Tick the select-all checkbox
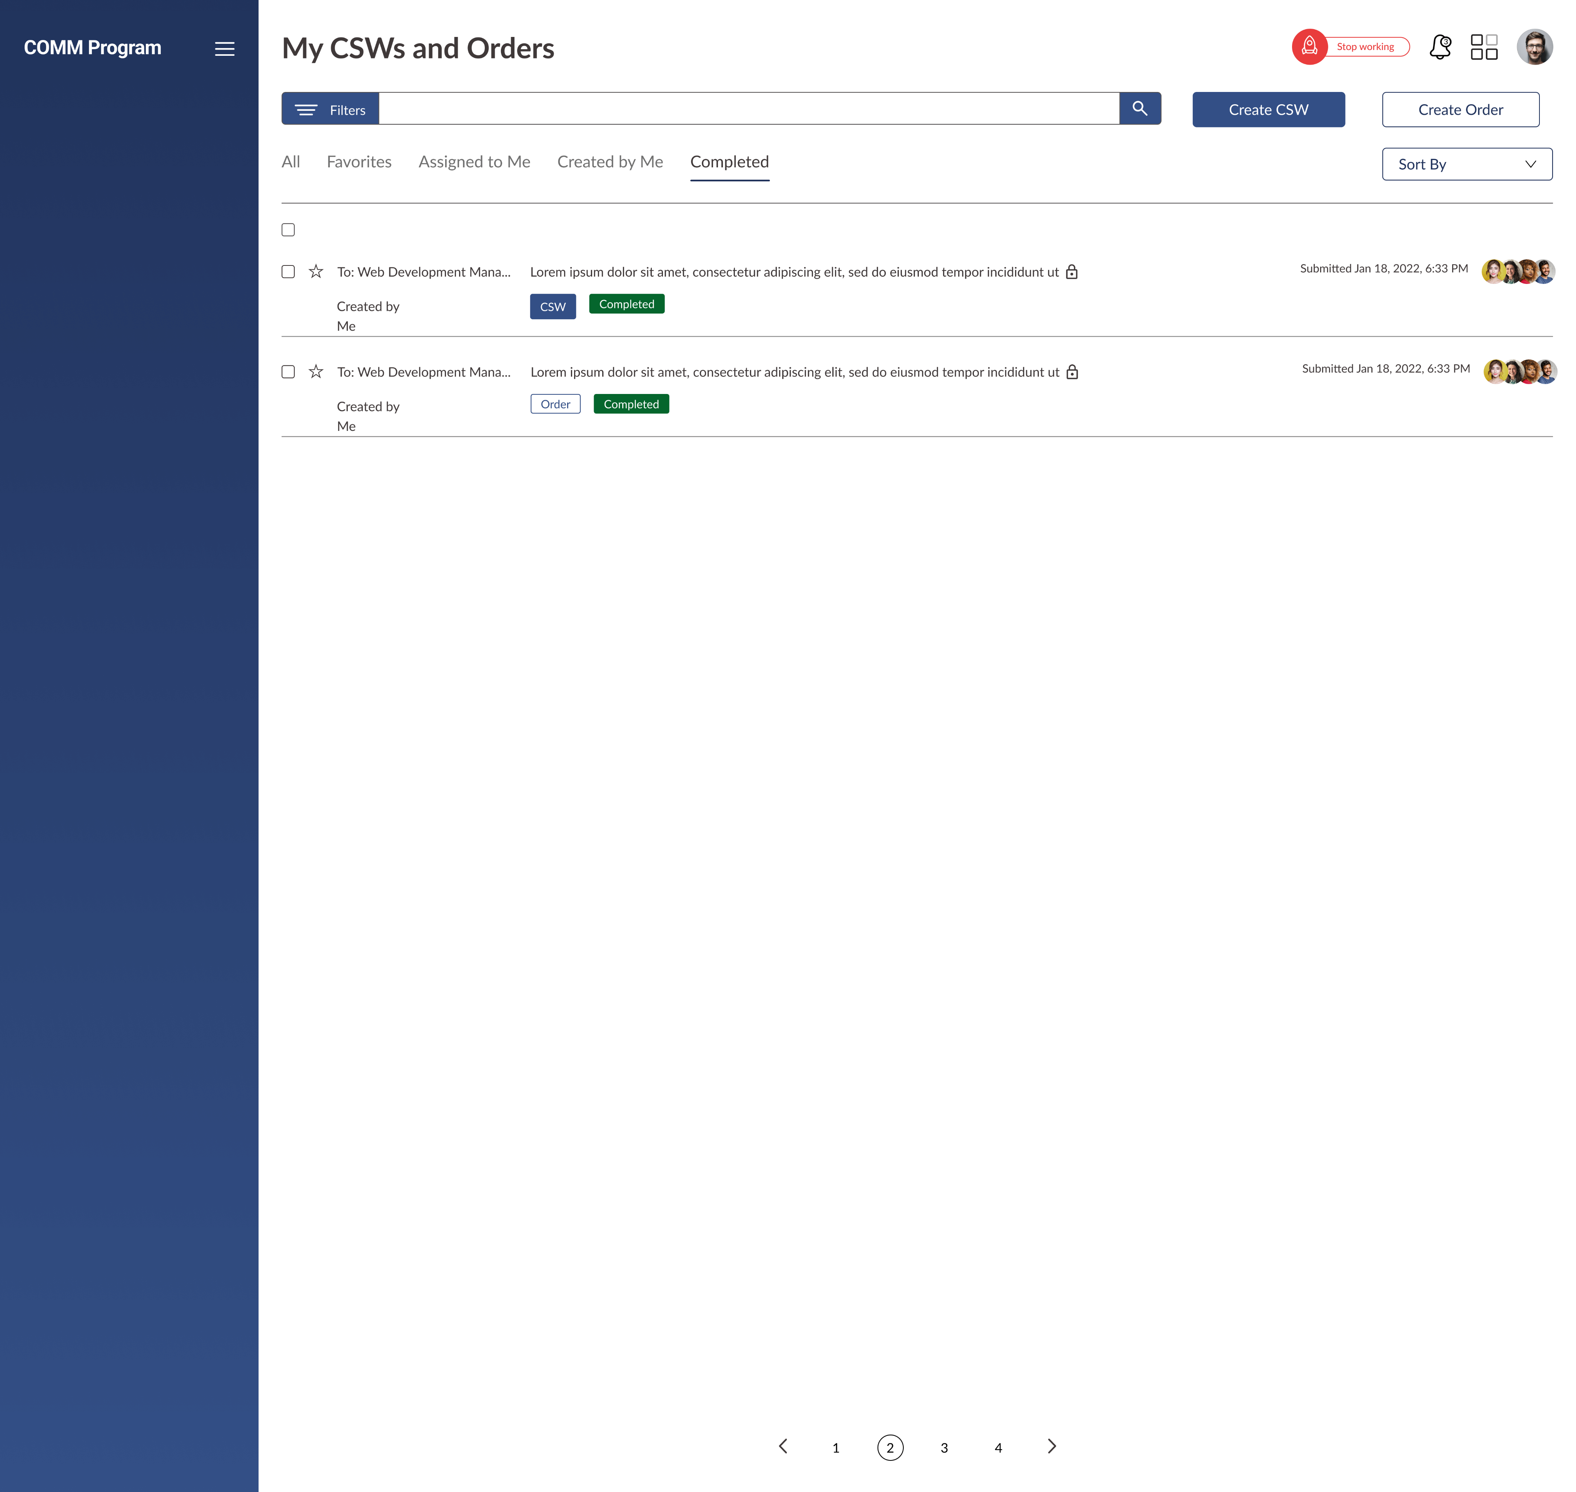This screenshot has width=1576, height=1492. point(288,230)
